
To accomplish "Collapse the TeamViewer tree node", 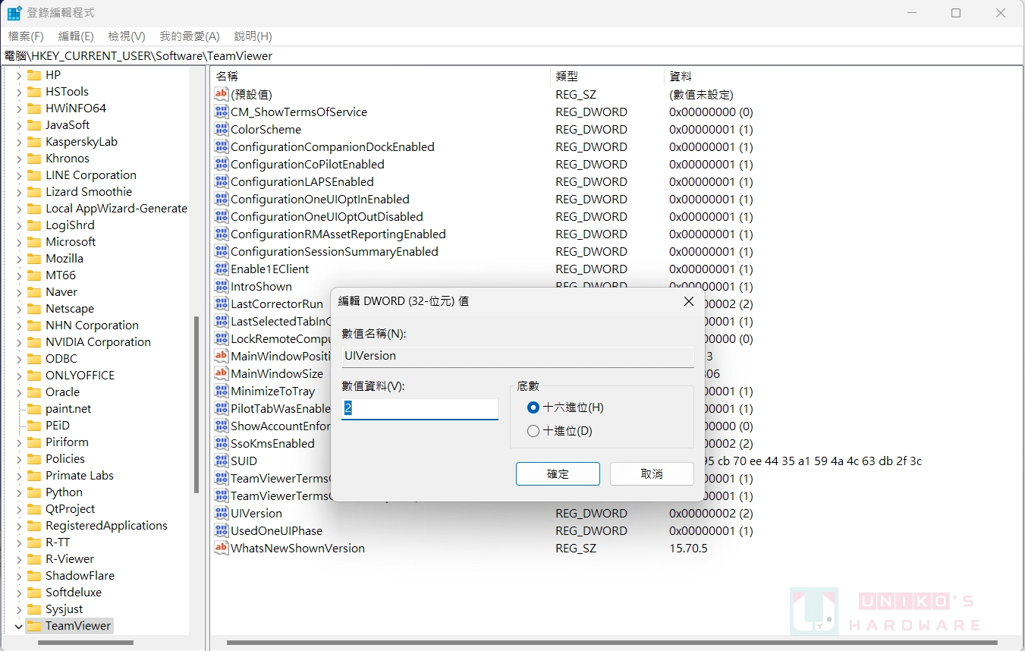I will click(19, 626).
